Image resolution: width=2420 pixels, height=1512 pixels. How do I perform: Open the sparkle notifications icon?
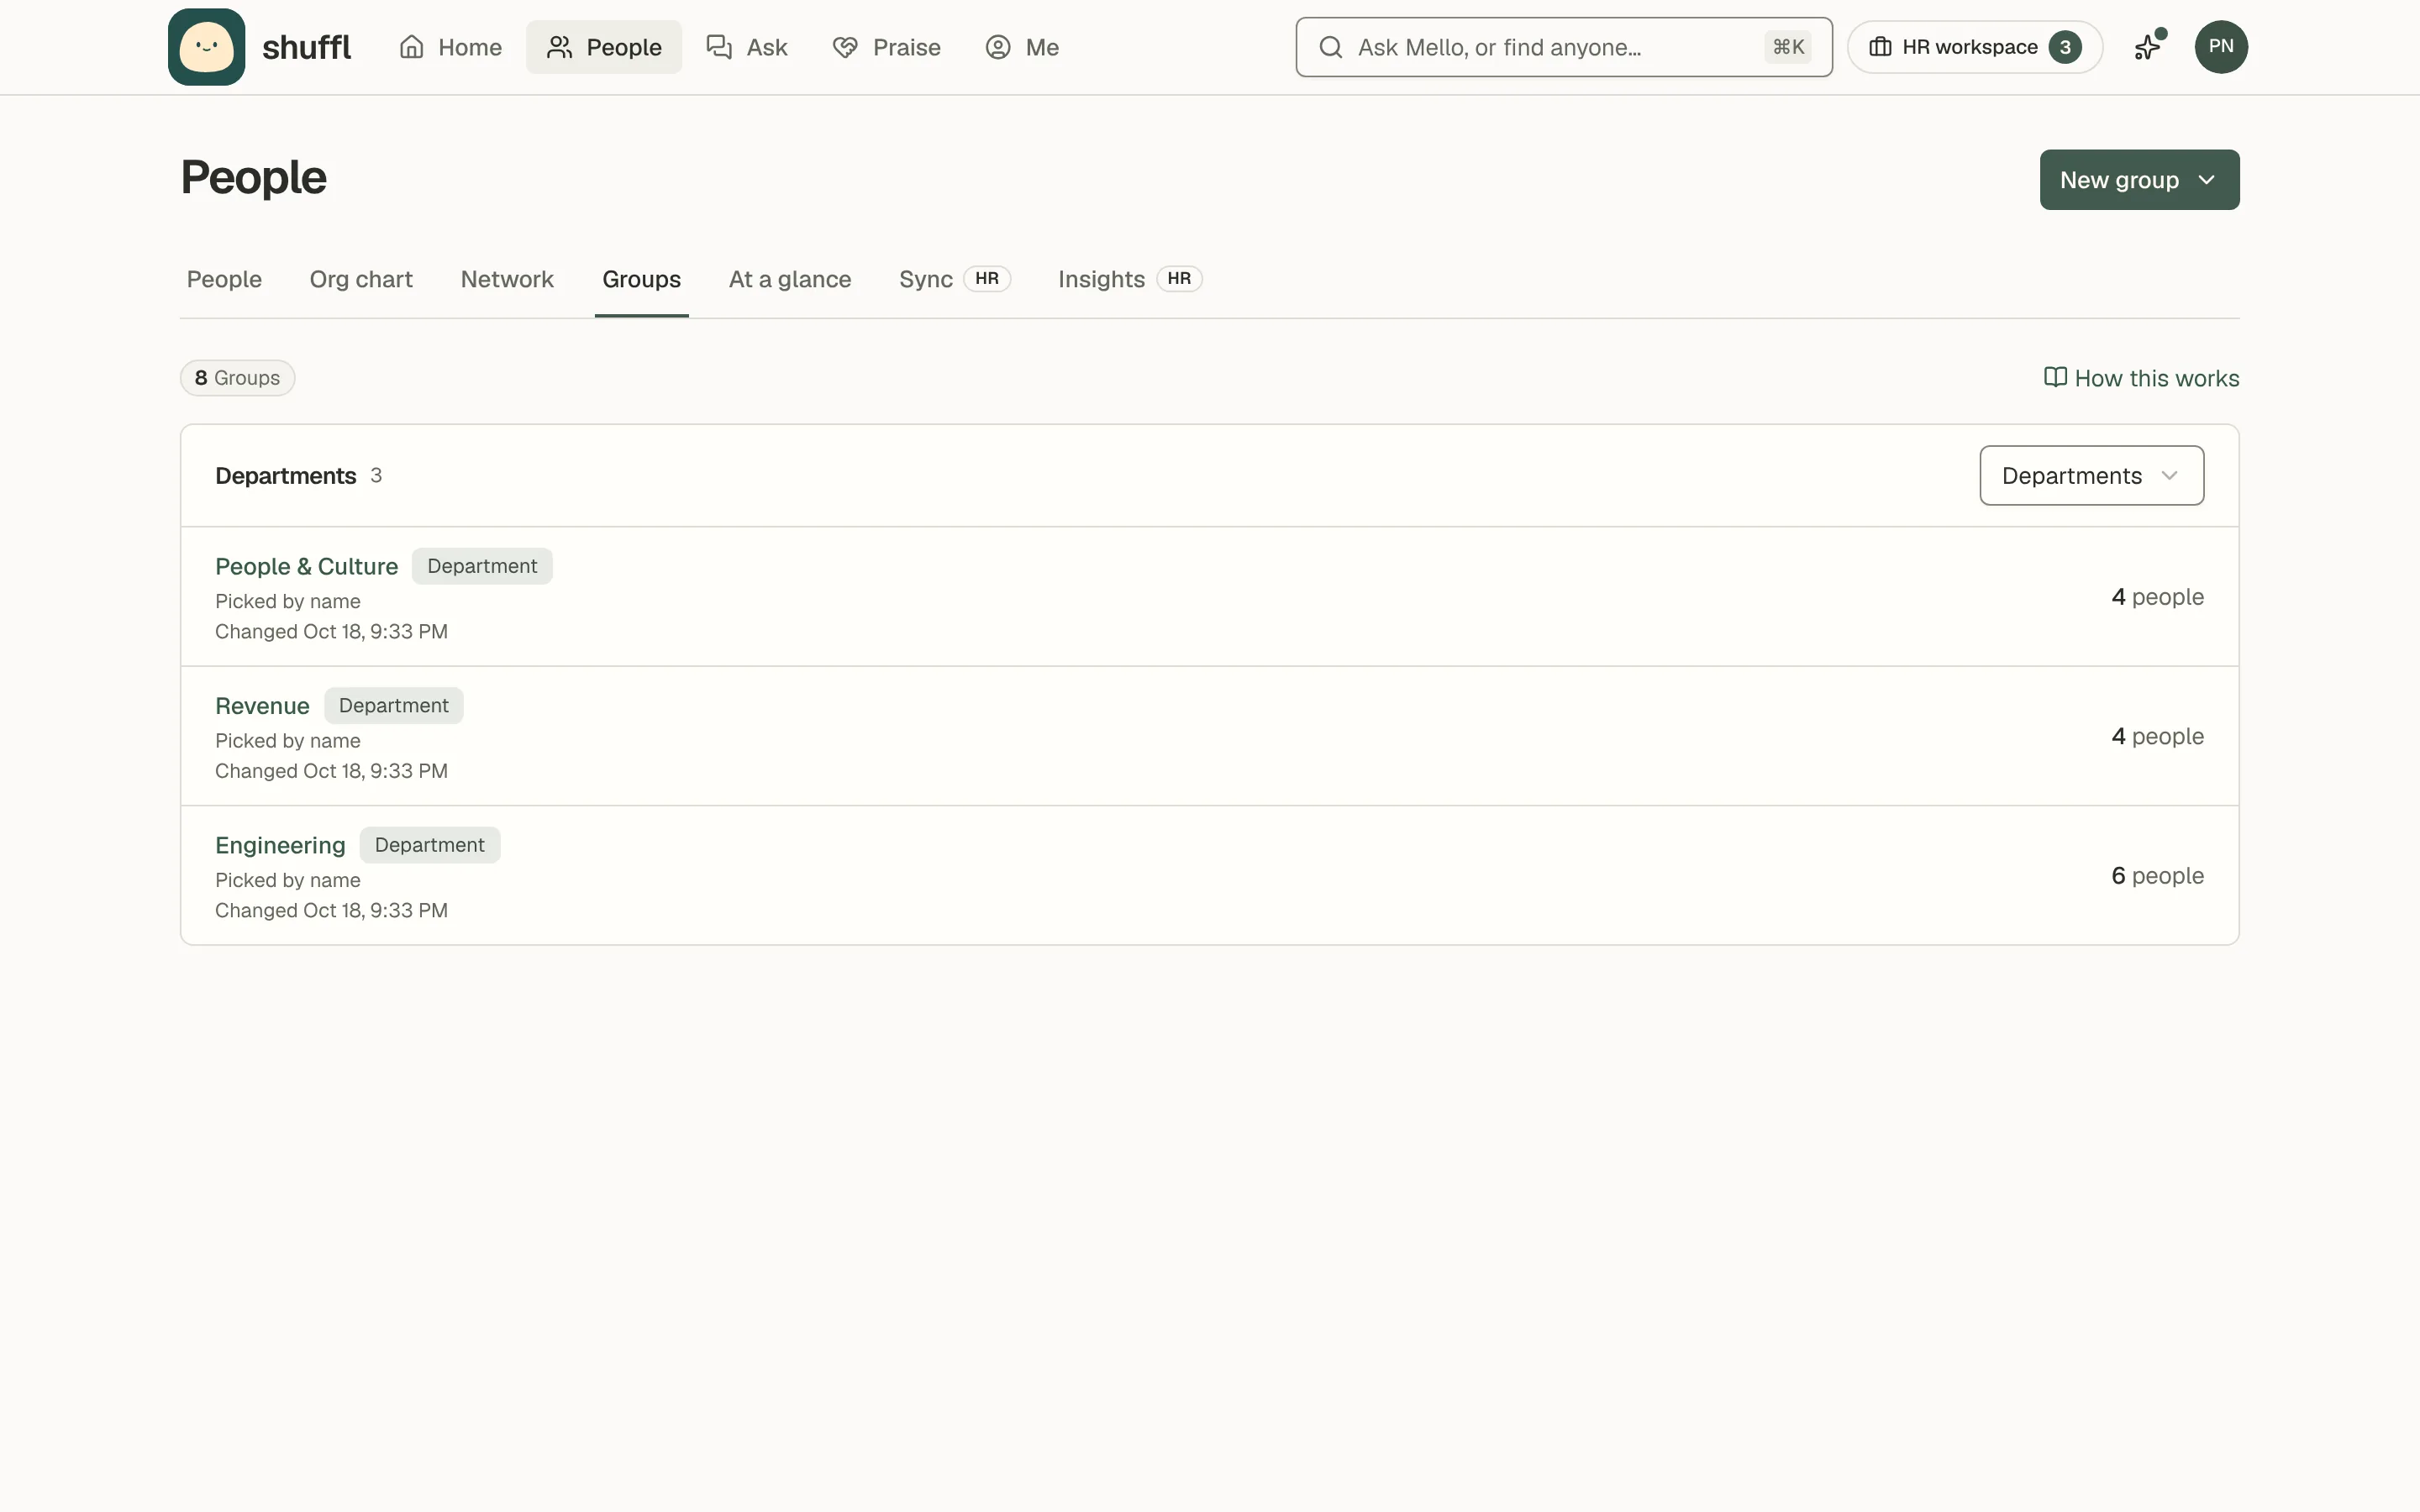(x=2148, y=47)
